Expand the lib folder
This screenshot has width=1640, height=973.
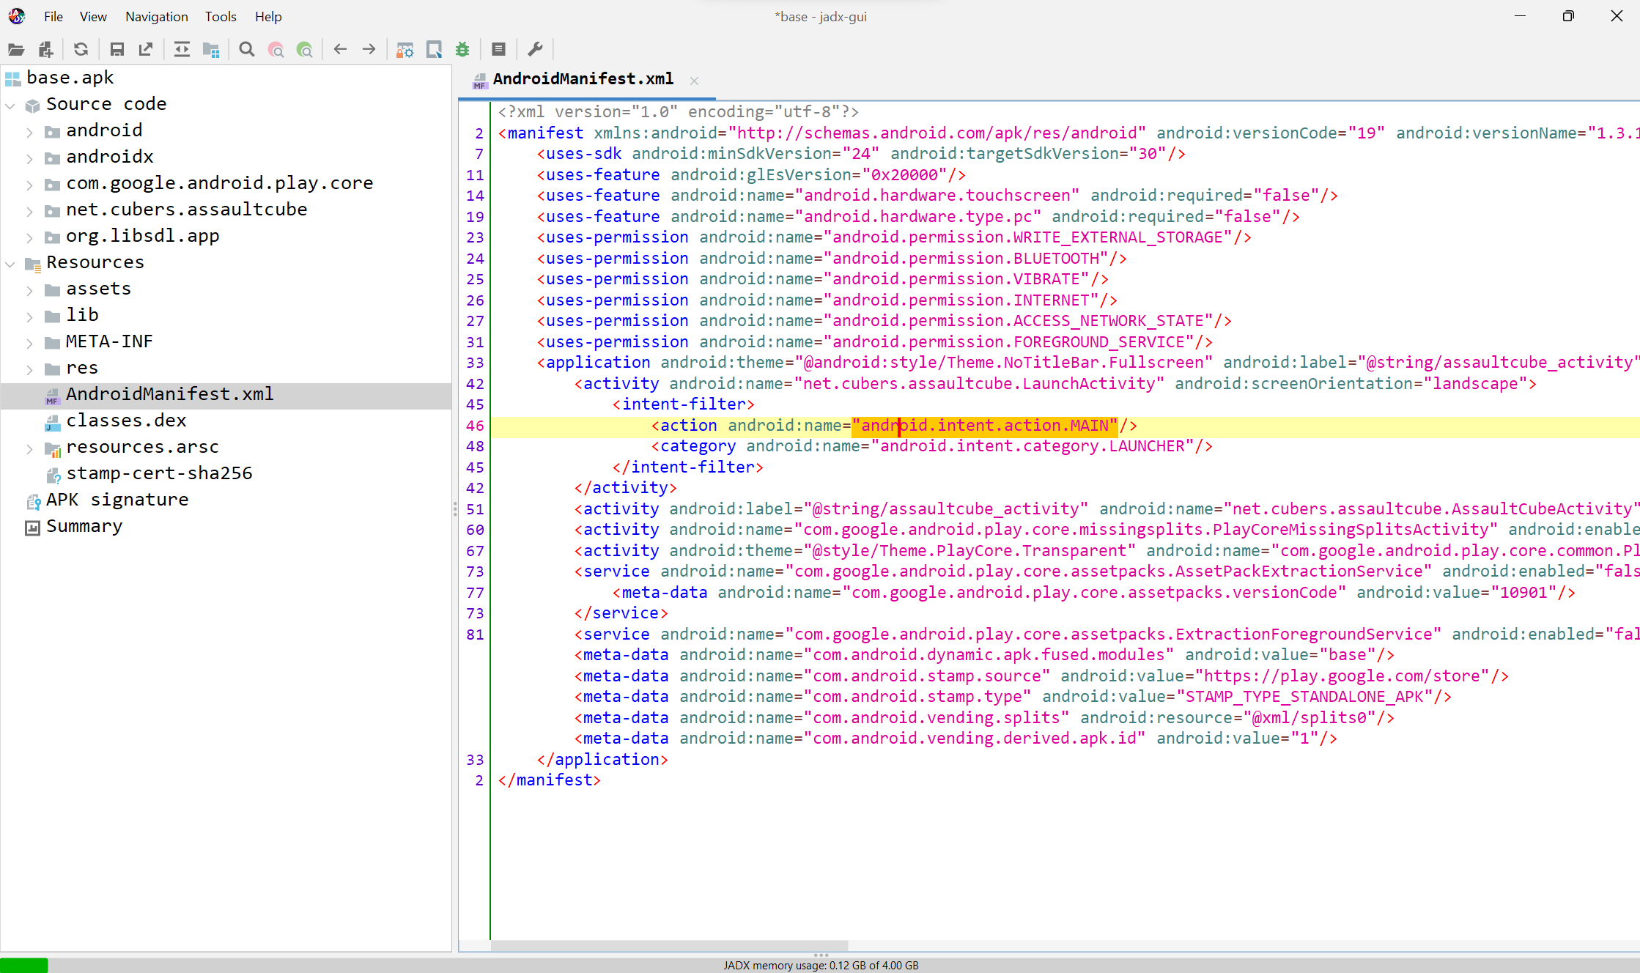coord(29,317)
